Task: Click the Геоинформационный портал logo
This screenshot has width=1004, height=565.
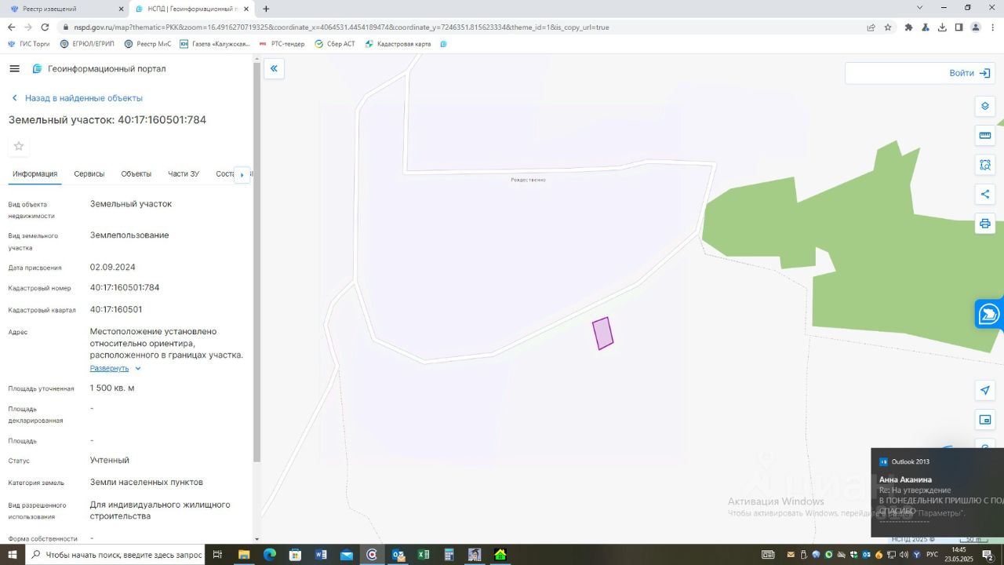Action: click(99, 69)
